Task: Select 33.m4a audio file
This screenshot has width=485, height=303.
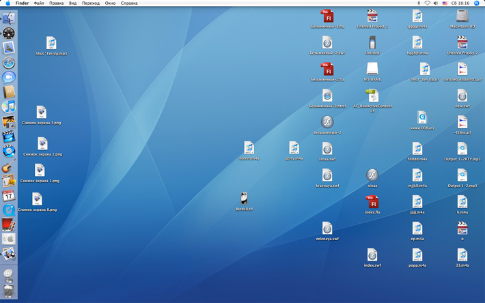Action: coord(462,255)
